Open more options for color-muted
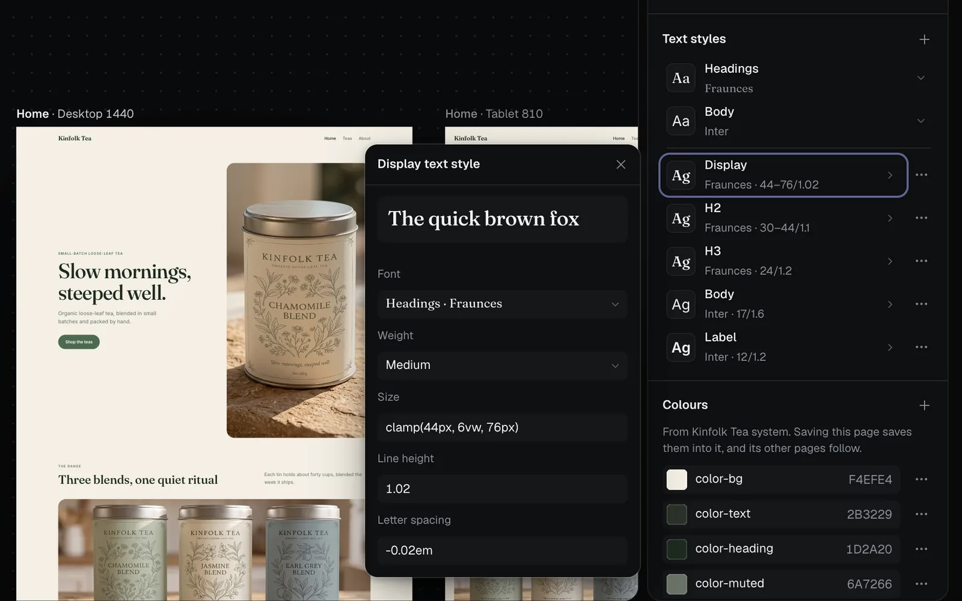 (x=921, y=584)
